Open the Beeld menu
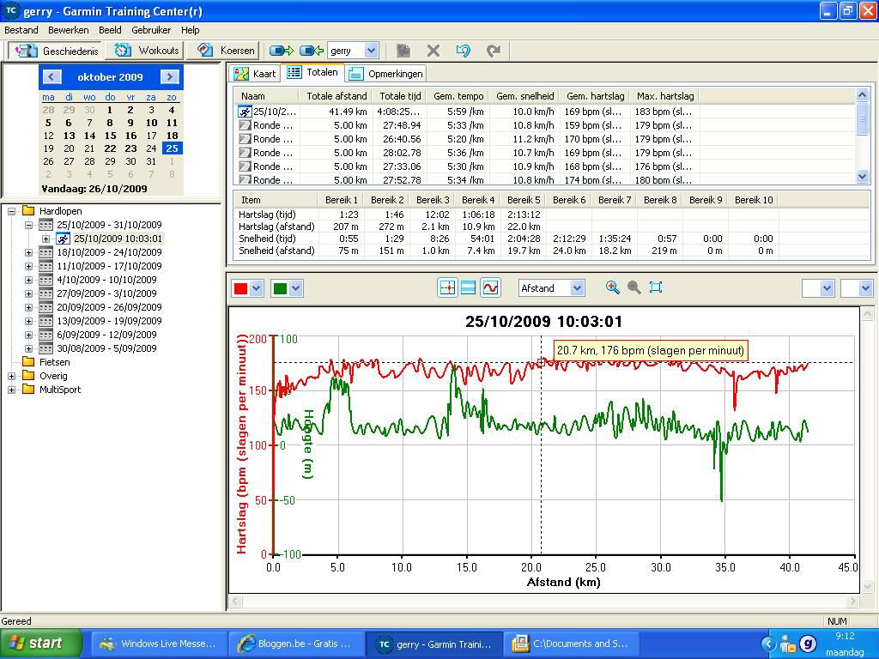This screenshot has width=879, height=659. tap(110, 30)
